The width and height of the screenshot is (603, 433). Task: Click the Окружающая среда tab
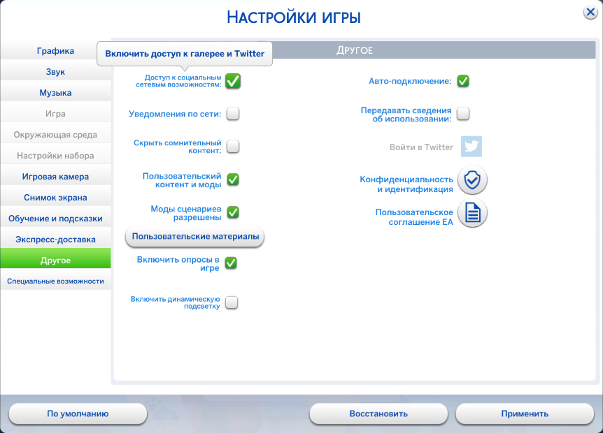55,135
